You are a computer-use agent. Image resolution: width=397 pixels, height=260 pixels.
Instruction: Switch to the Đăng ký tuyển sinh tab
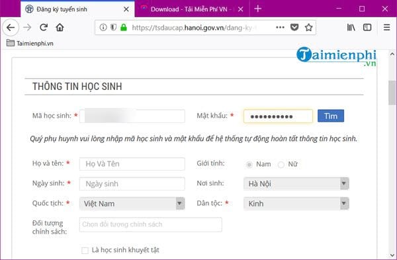pyautogui.click(x=77, y=9)
